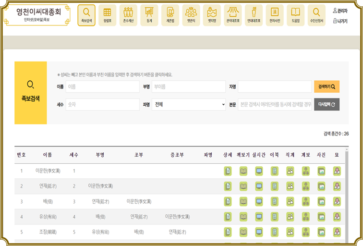The width and height of the screenshot is (363, 246).
Task: Open 사진 icon for 배 row 3
Action: pyautogui.click(x=321, y=201)
